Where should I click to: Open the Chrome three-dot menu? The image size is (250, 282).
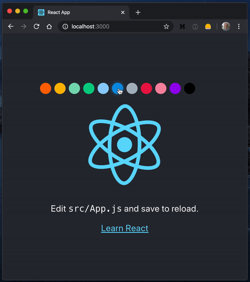[x=239, y=26]
